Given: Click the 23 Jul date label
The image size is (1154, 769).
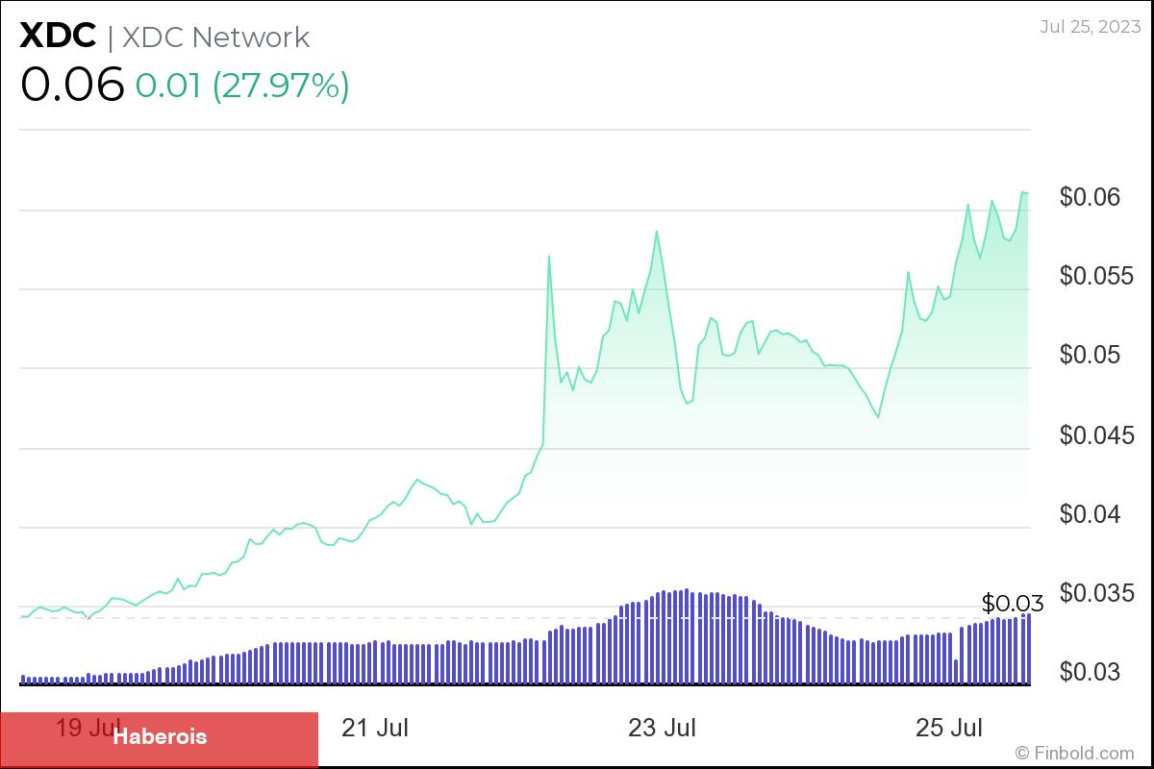Looking at the screenshot, I should click(x=663, y=728).
